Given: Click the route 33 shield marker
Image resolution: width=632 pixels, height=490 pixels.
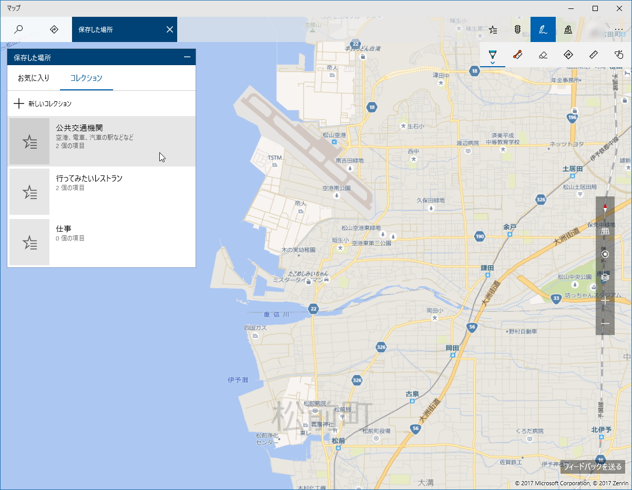Looking at the screenshot, I should [556, 298].
